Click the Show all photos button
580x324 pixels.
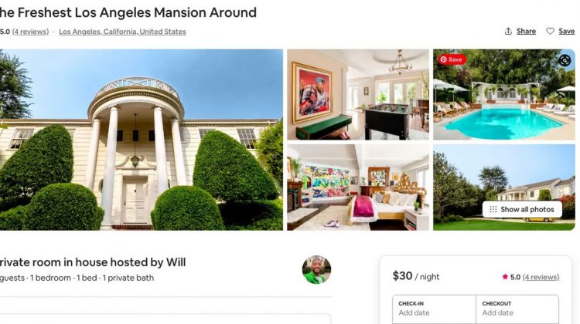[522, 209]
